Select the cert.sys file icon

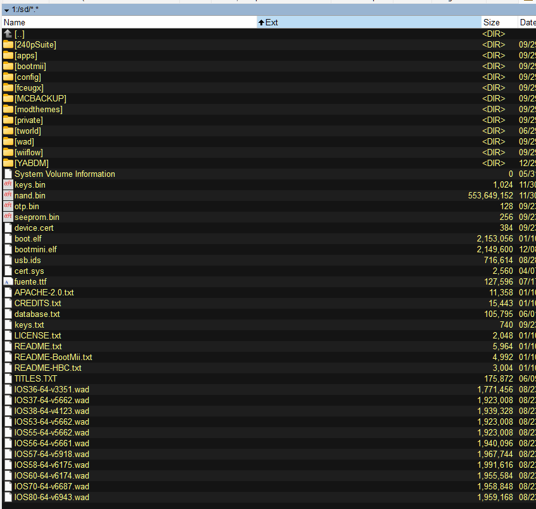[x=8, y=271]
